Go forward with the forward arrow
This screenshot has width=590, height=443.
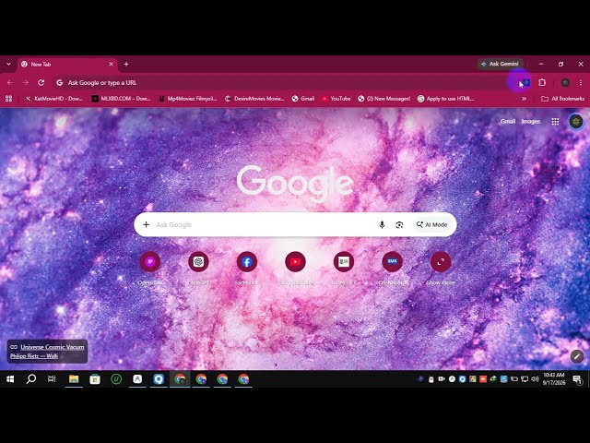[x=26, y=82]
